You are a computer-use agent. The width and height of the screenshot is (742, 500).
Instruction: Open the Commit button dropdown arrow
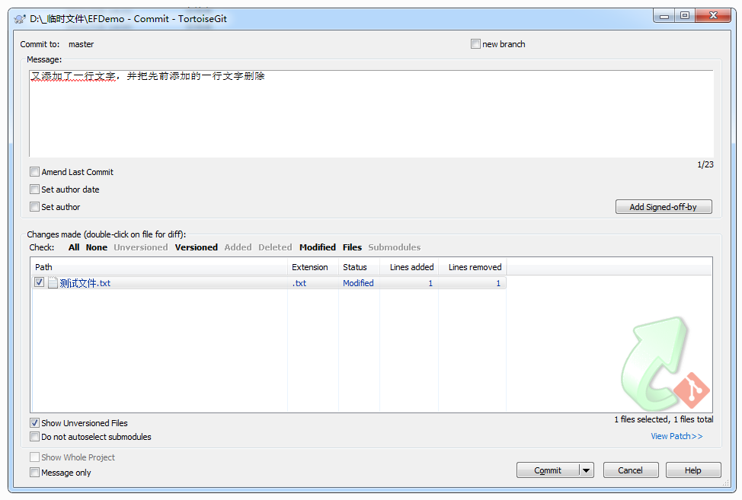(587, 470)
